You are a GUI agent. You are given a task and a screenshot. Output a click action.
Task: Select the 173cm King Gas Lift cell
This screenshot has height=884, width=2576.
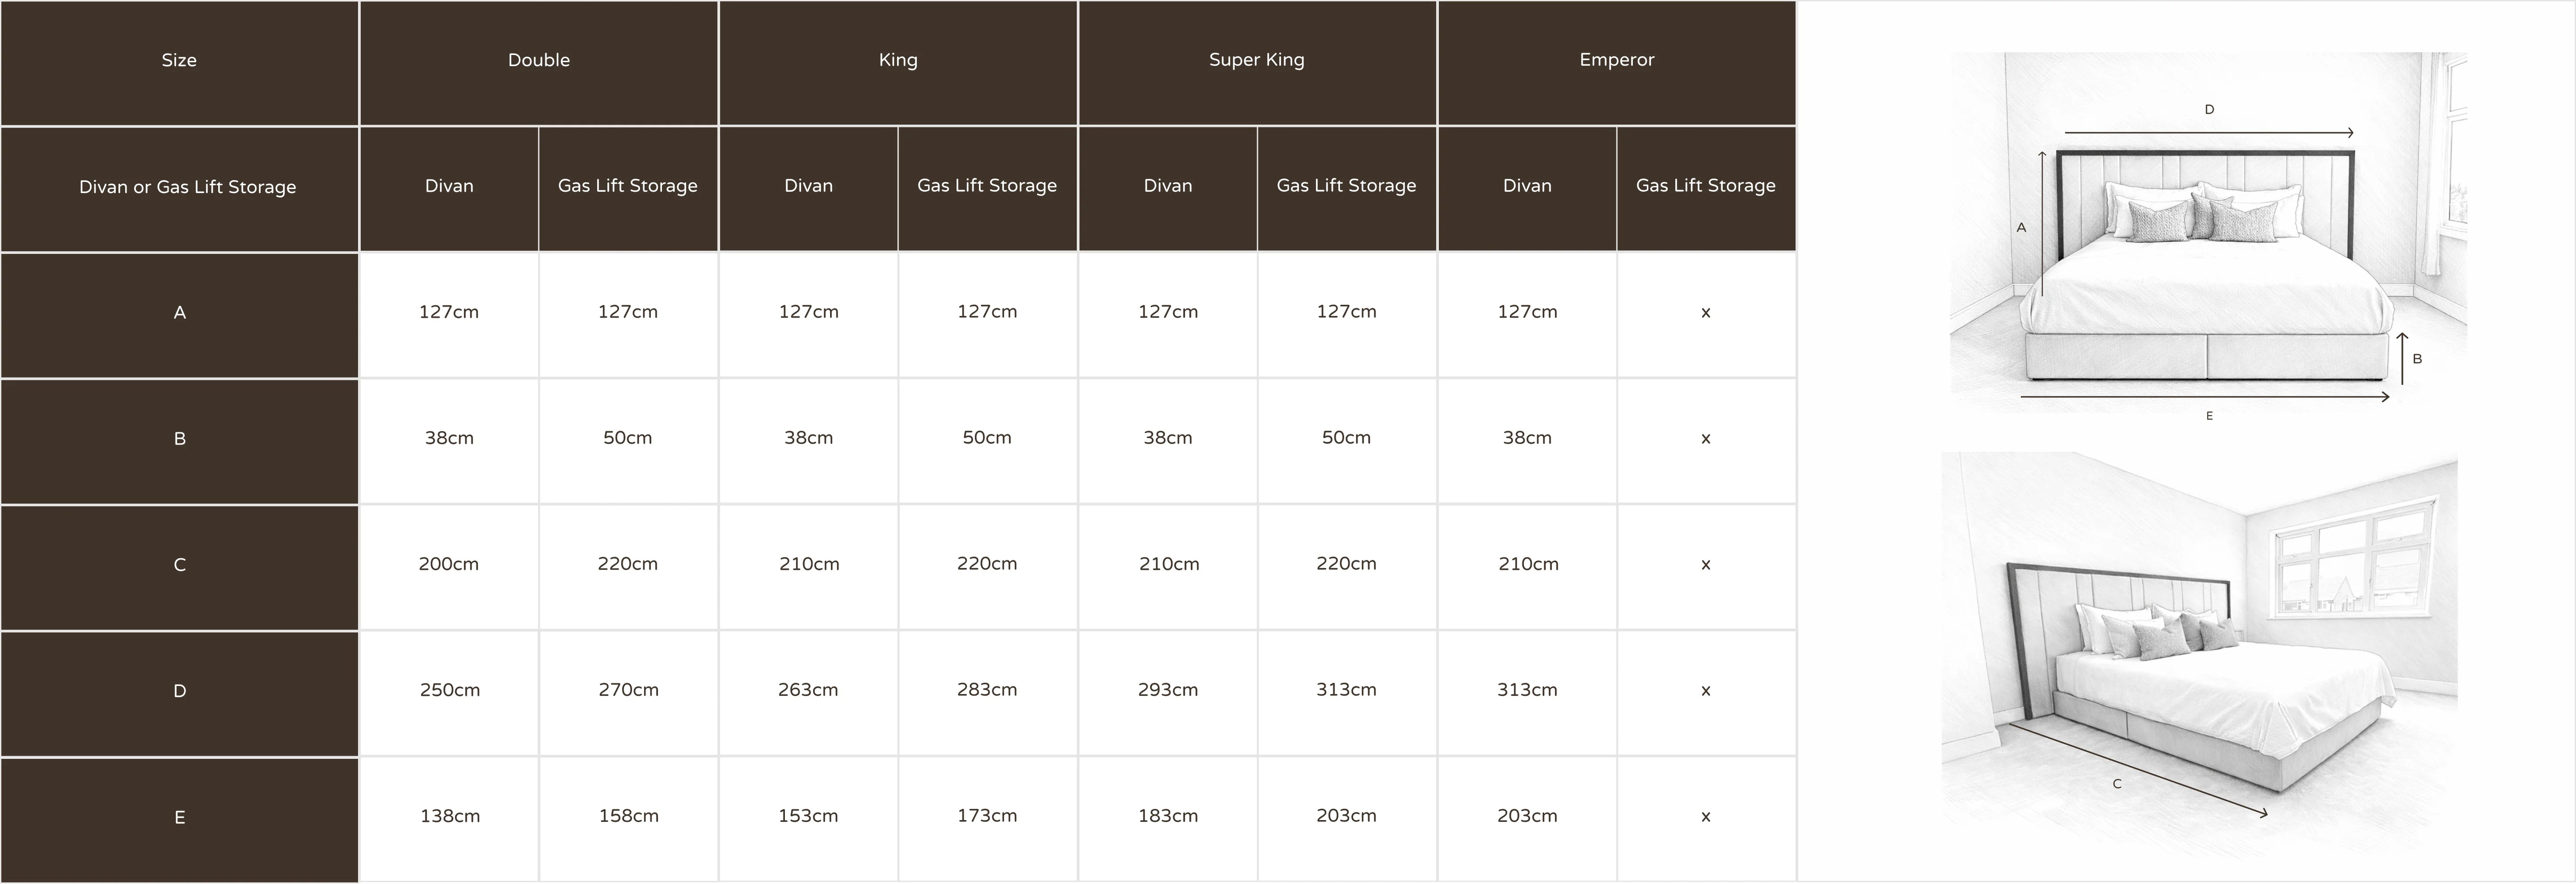click(x=987, y=817)
